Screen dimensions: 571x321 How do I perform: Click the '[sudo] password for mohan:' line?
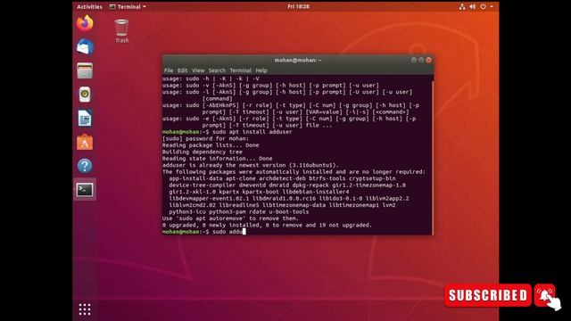pyautogui.click(x=205, y=138)
